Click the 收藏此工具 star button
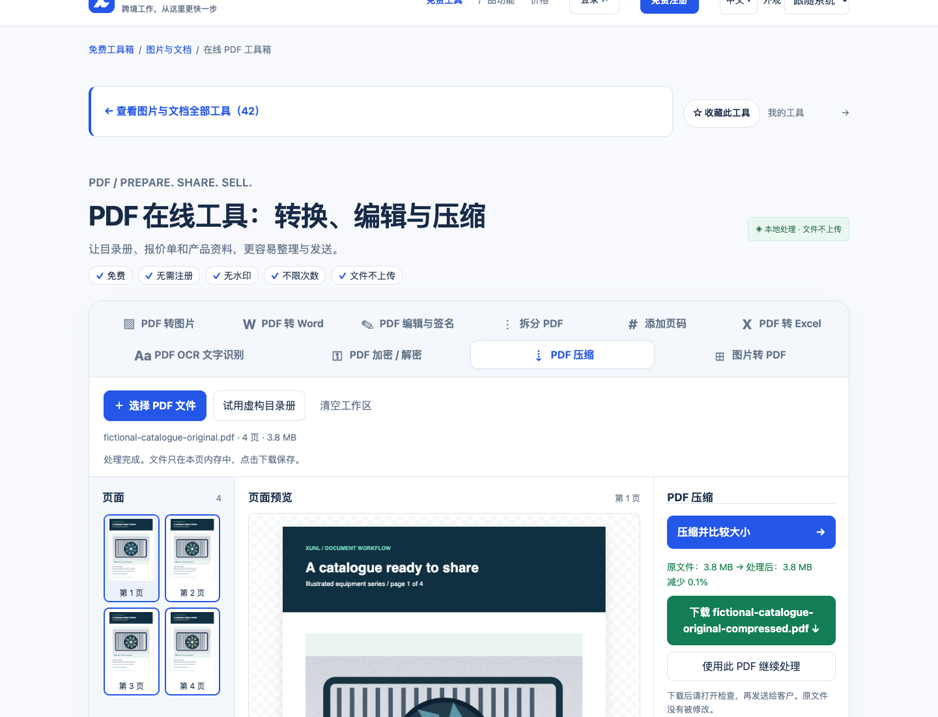 [722, 113]
